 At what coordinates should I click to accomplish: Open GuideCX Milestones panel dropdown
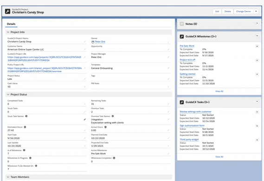click(x=257, y=36)
